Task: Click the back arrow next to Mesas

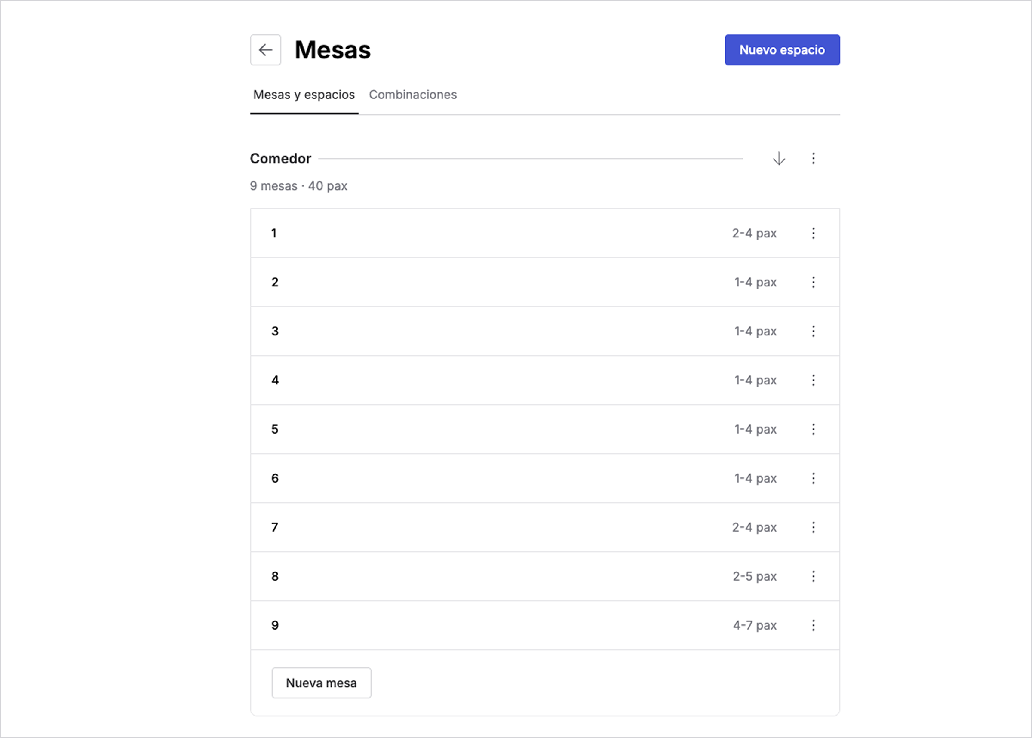Action: pyautogui.click(x=265, y=50)
